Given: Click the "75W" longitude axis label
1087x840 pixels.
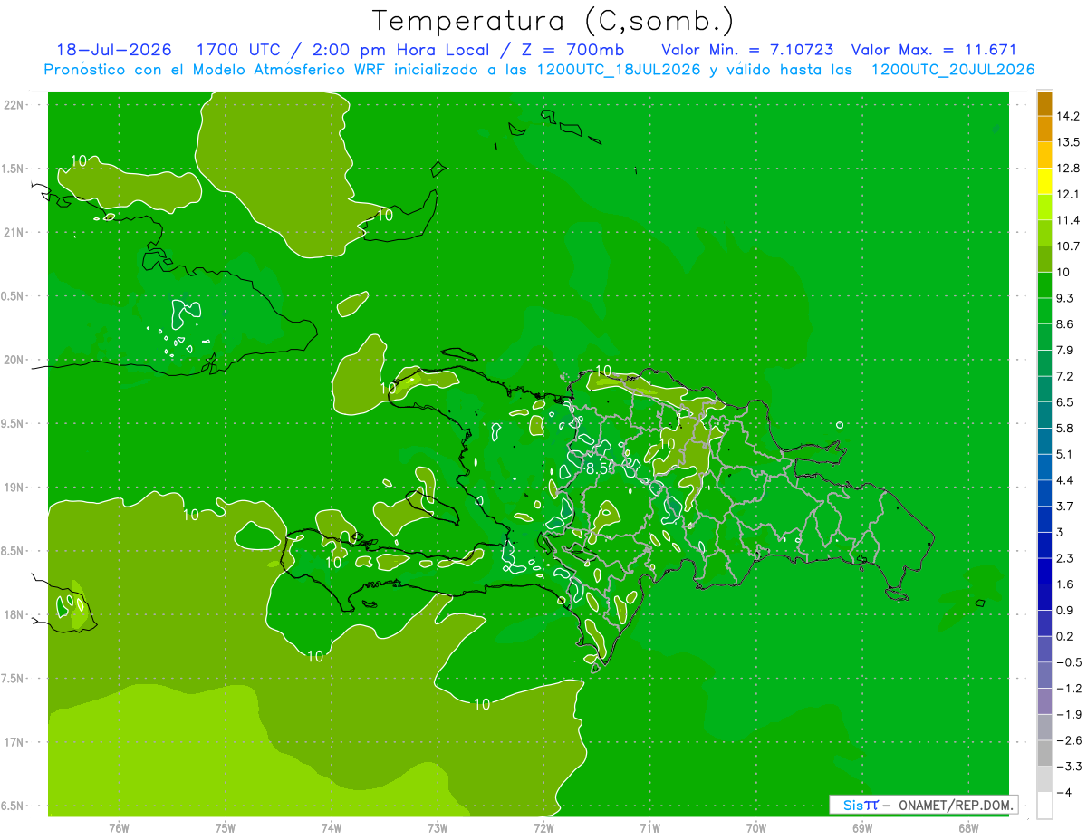Looking at the screenshot, I should pos(226,828).
